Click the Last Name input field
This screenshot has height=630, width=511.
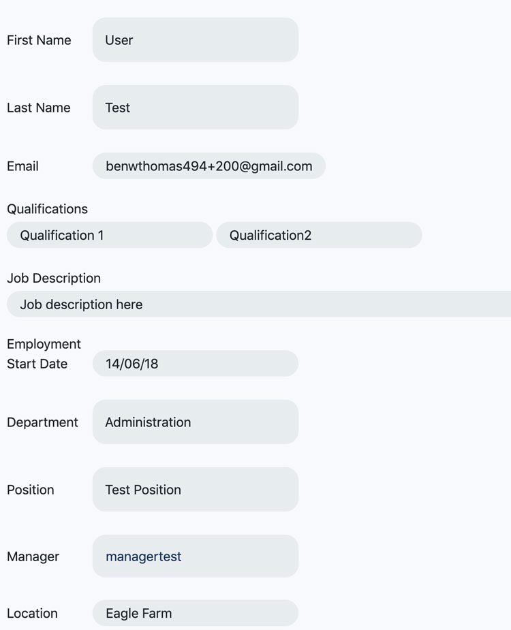[x=195, y=108]
